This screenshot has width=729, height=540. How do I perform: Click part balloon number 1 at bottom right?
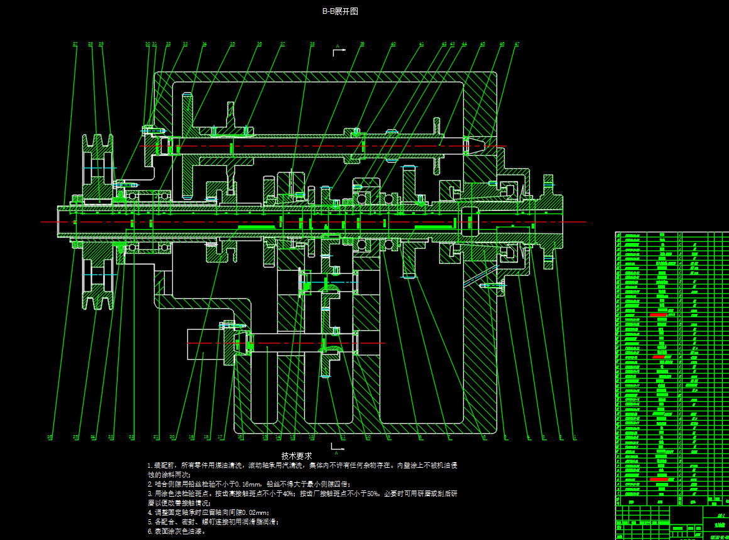574,436
